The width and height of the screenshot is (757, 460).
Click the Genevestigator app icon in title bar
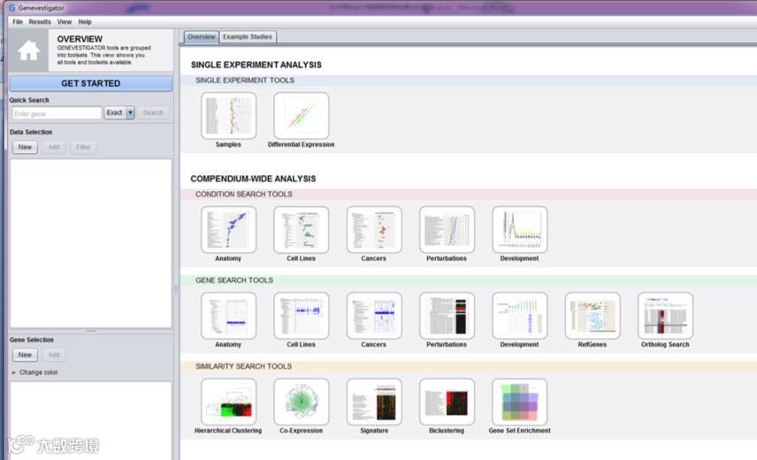click(x=11, y=8)
